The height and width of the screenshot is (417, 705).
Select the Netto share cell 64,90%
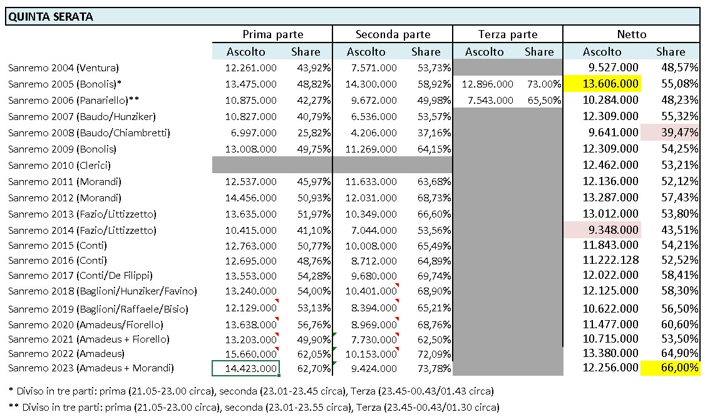coord(671,353)
